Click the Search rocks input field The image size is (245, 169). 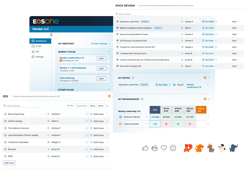click(133, 14)
